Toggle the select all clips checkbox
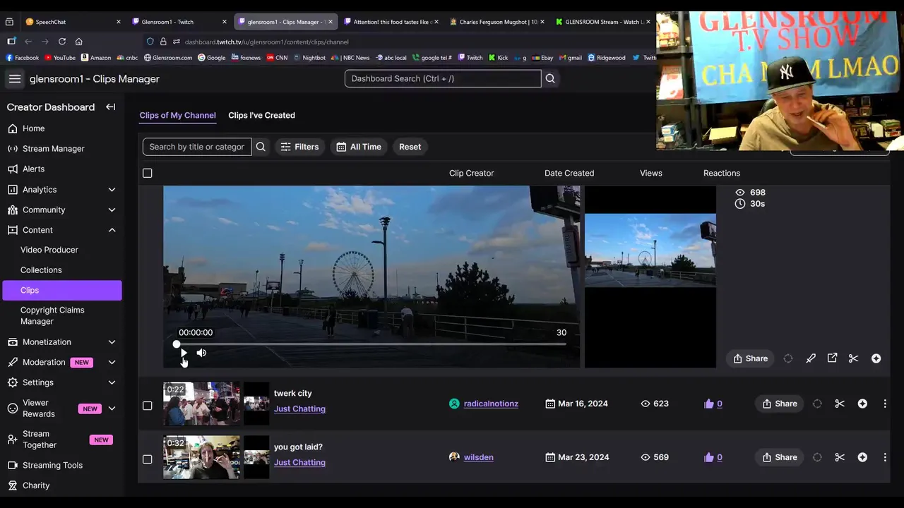904x508 pixels. tap(148, 173)
